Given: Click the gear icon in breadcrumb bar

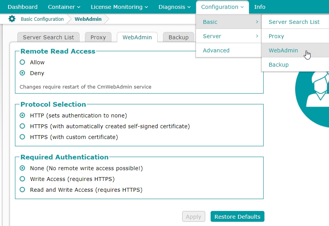Looking at the screenshot, I should [12, 19].
